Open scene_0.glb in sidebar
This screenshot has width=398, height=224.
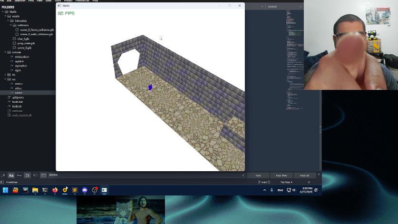click(x=24, y=48)
